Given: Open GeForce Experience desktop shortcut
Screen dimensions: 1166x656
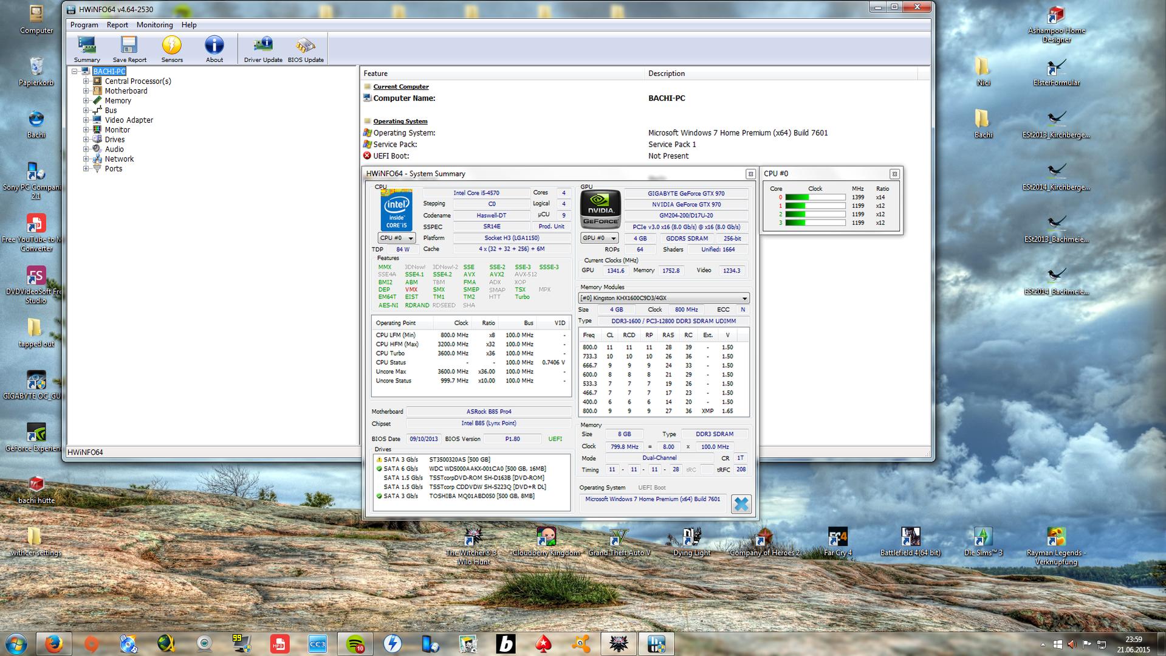Looking at the screenshot, I should [35, 438].
